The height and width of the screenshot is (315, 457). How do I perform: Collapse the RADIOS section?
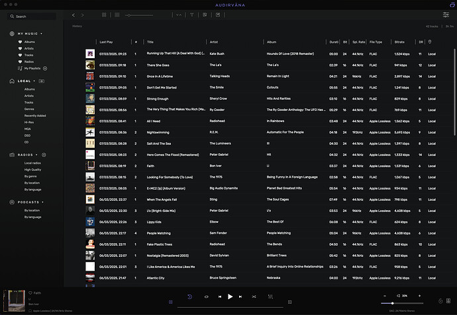36,155
